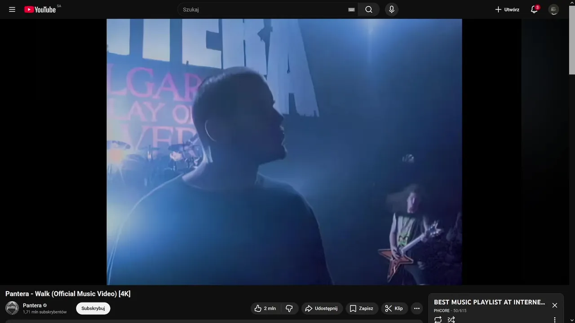Start voice search with microphone
The width and height of the screenshot is (575, 323).
pyautogui.click(x=392, y=9)
